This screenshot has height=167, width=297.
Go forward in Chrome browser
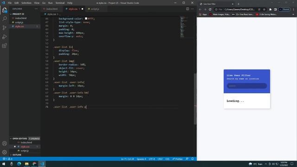(205, 9)
